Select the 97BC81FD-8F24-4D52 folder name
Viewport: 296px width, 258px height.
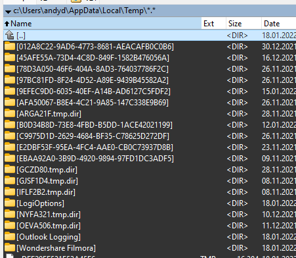click(x=93, y=80)
